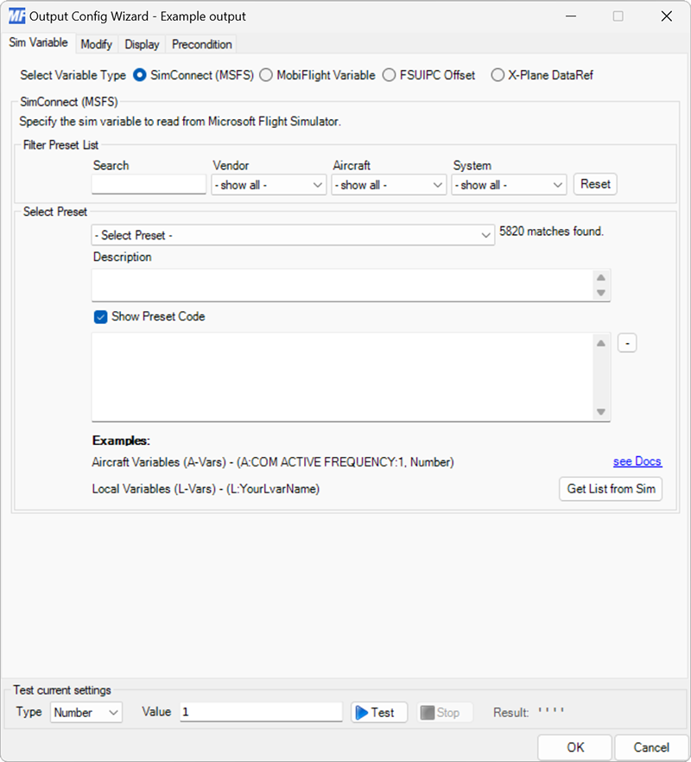691x762 pixels.
Task: Open the Precondition tab
Action: [x=200, y=44]
